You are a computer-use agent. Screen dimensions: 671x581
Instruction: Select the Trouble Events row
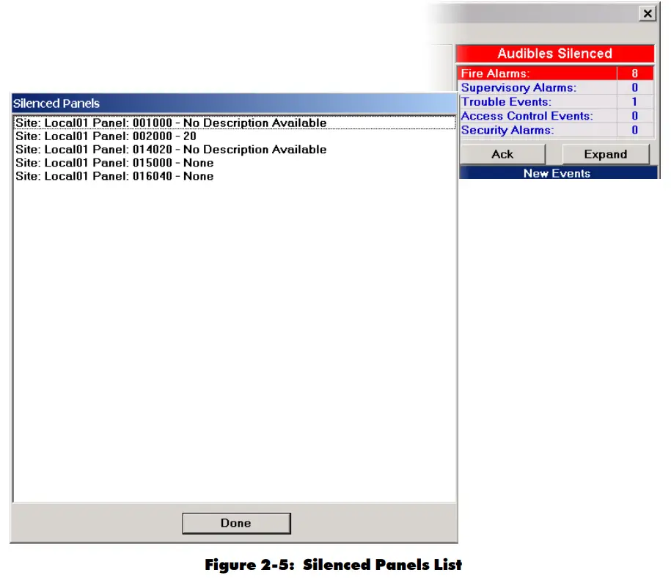pyautogui.click(x=513, y=101)
